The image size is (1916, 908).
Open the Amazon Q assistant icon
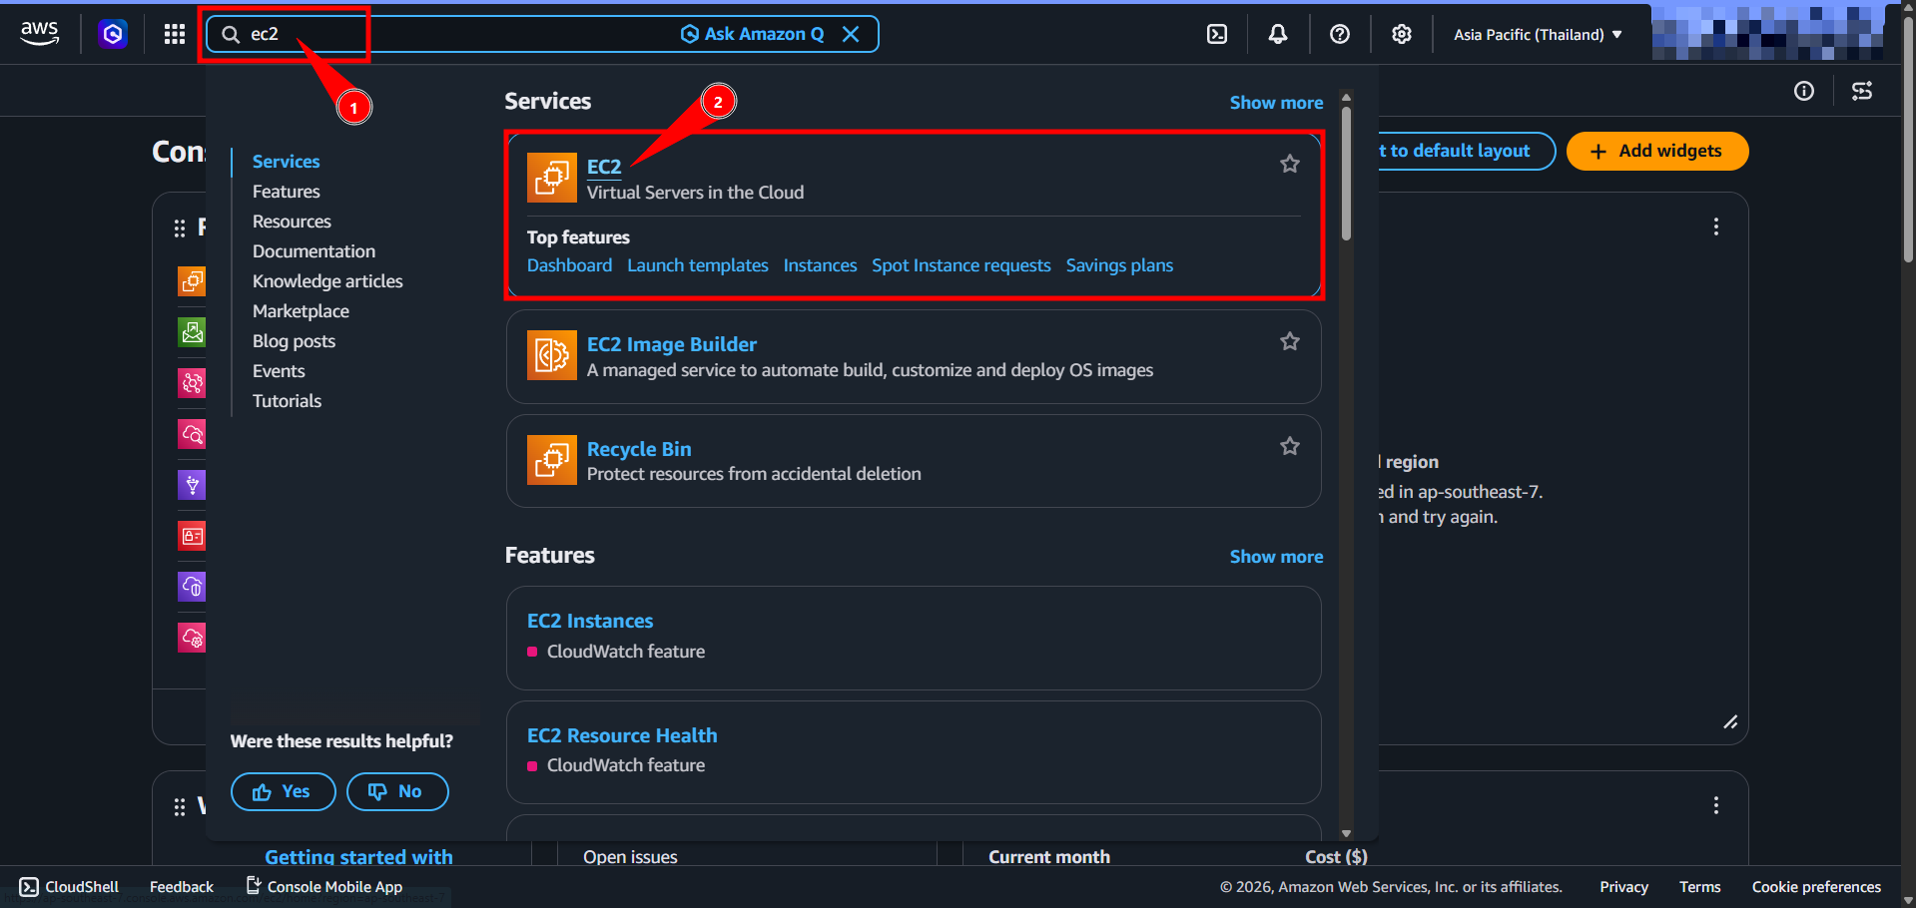pos(113,34)
